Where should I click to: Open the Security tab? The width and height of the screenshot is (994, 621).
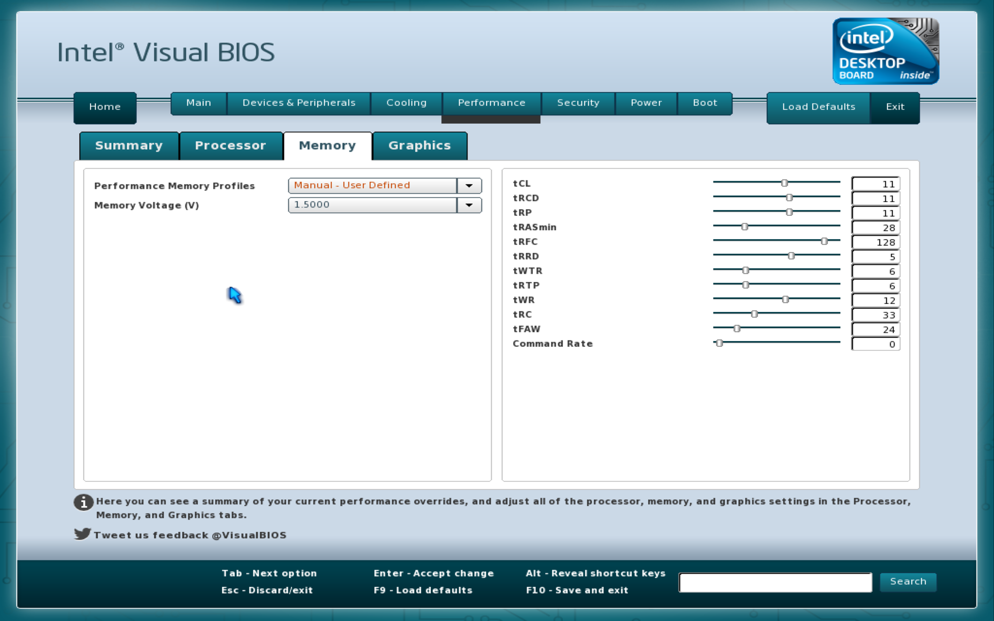[x=578, y=103]
